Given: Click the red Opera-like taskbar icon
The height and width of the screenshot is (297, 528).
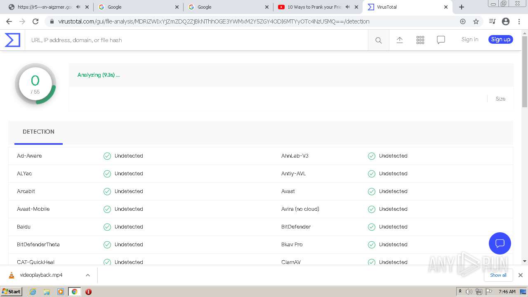Looking at the screenshot, I should pos(88,292).
